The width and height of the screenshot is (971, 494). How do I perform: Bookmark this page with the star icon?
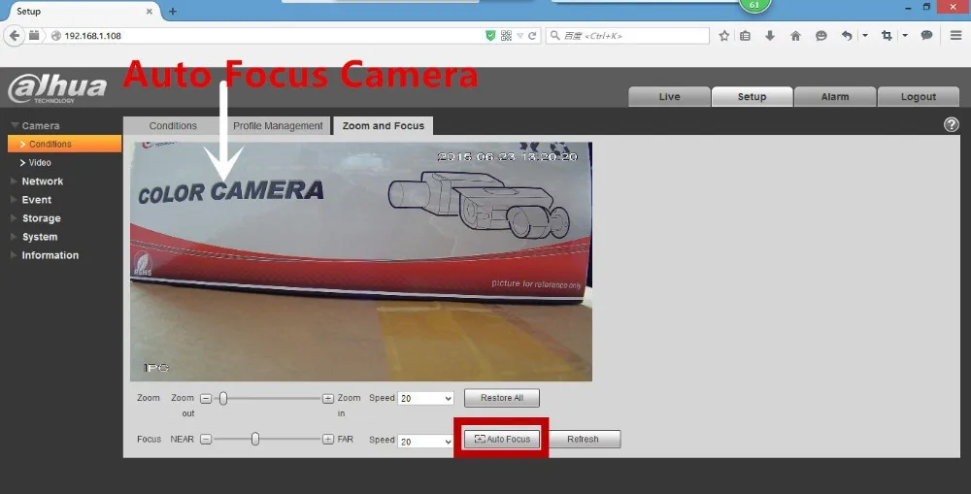point(724,36)
